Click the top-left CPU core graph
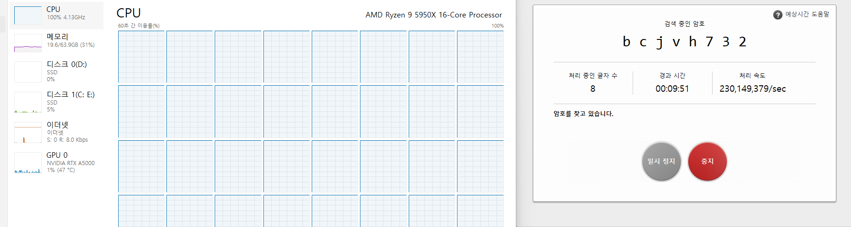The image size is (851, 227). 141,56
